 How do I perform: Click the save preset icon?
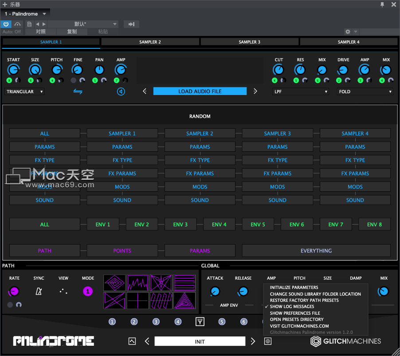pyautogui.click(x=132, y=341)
